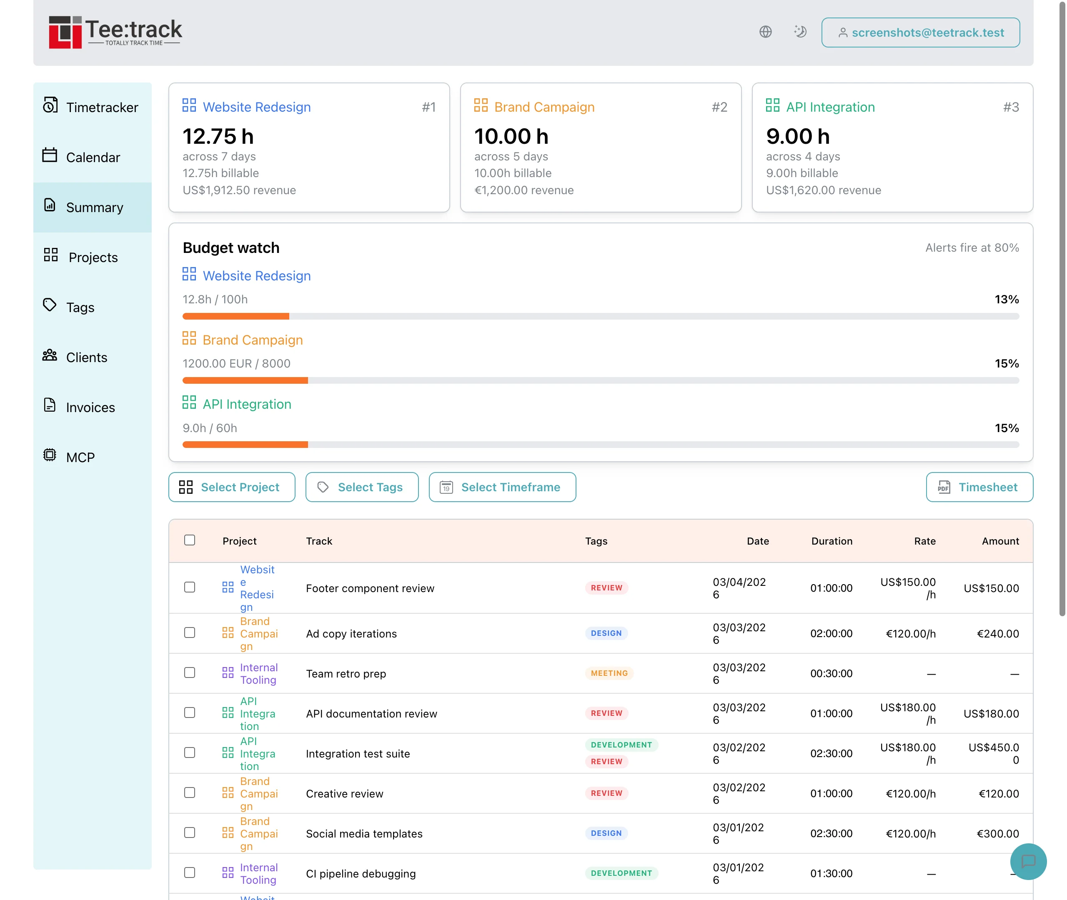Open the Summary panel icon
Screen dimensions: 1067x900
click(50, 207)
